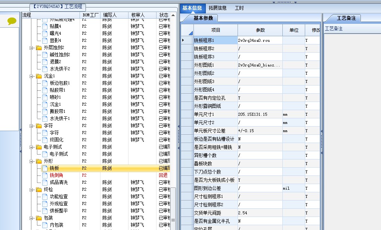This screenshot has width=381, height=230.
Task: Click the document icon beside 显影4
Action: click(45, 40)
